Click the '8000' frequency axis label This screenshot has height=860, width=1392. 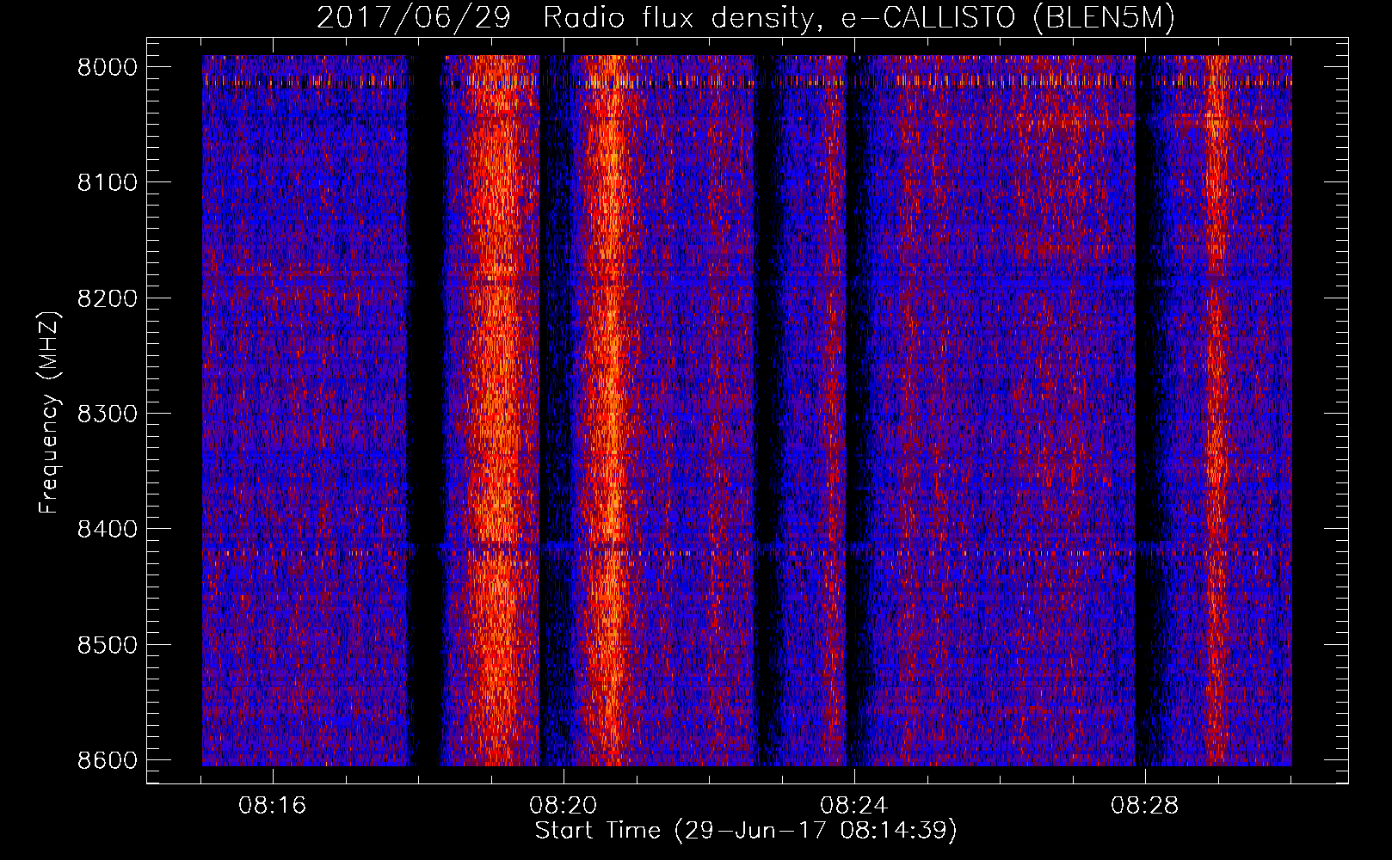click(x=108, y=67)
